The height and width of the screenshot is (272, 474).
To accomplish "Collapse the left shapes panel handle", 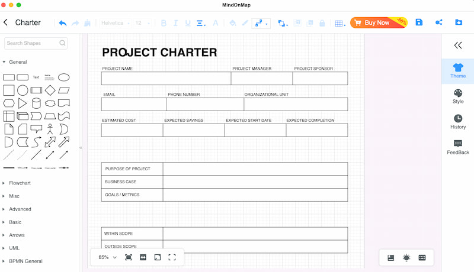I will [81, 148].
